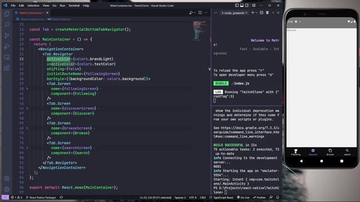This screenshot has width=360, height=202.
Task: Change file encoding 'UTF-8'
Action: [193, 198]
